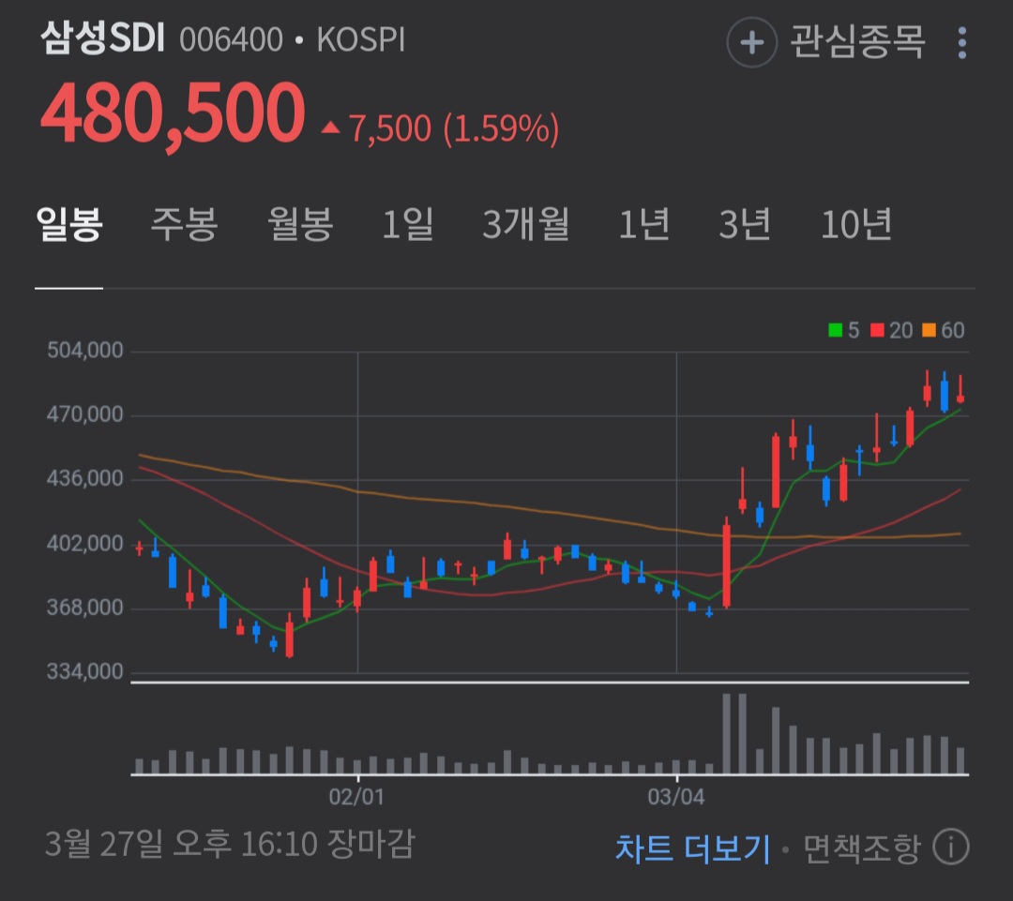Click the 3월 27일 장마감 timestamp
1013x901 pixels.
point(230,844)
